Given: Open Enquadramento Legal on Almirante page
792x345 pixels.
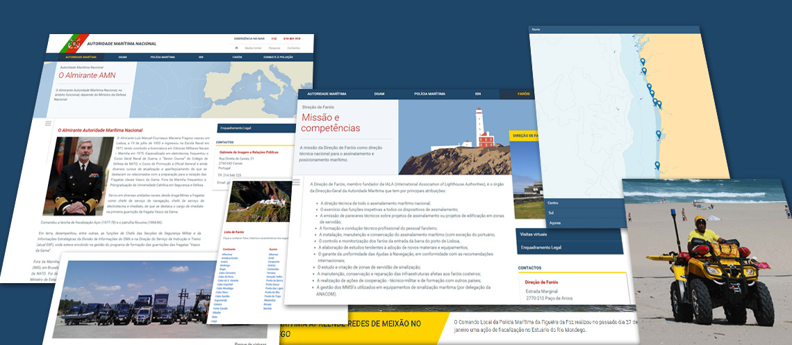Looking at the screenshot, I should [256, 128].
